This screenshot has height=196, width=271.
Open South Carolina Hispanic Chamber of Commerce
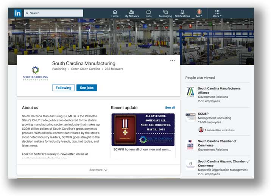tap(223, 163)
